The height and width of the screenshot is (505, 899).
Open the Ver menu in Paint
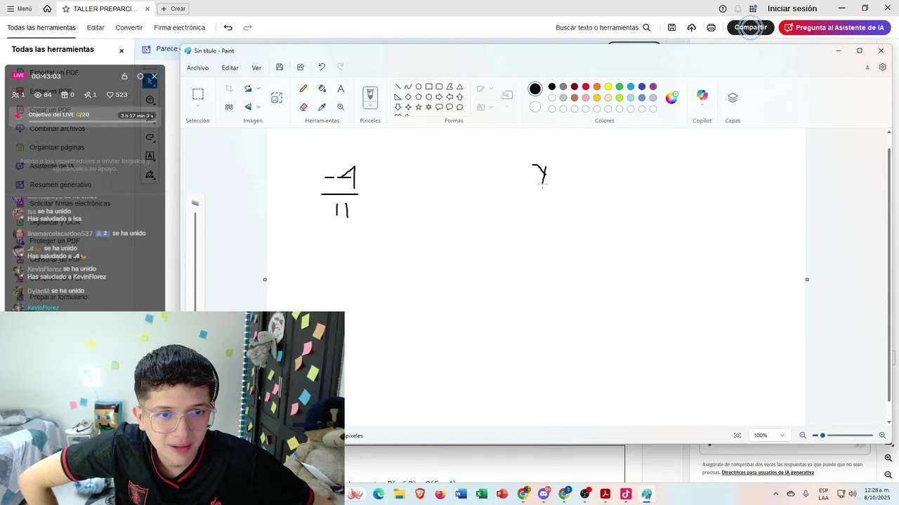pyautogui.click(x=256, y=68)
